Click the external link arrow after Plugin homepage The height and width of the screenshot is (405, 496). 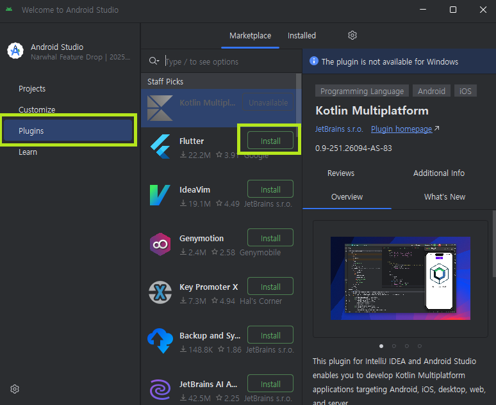437,128
